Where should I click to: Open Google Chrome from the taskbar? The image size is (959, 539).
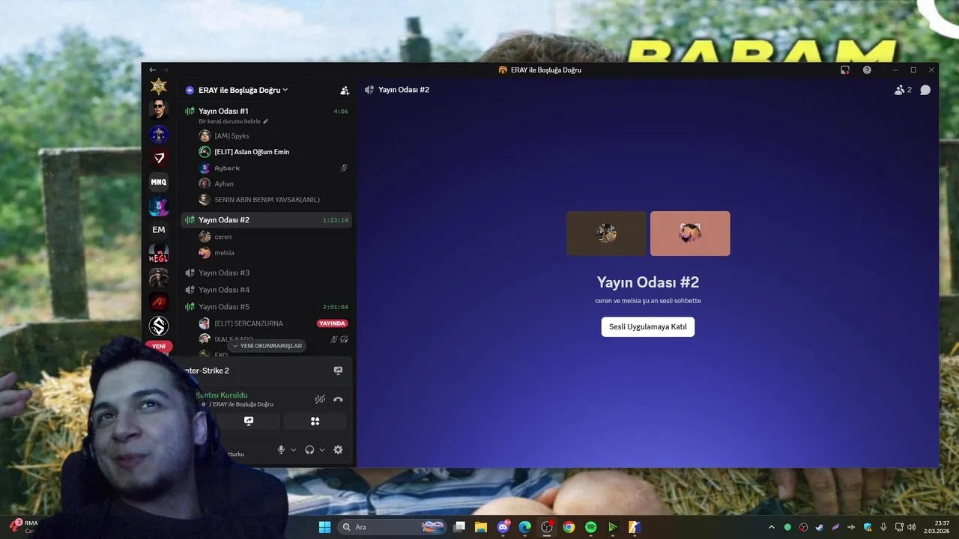569,527
